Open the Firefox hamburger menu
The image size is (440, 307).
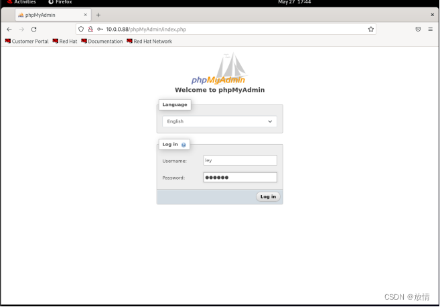point(431,29)
